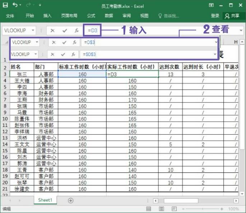Click the next sheet navigation arrow
Image resolution: width=246 pixels, height=213 pixels.
20,200
